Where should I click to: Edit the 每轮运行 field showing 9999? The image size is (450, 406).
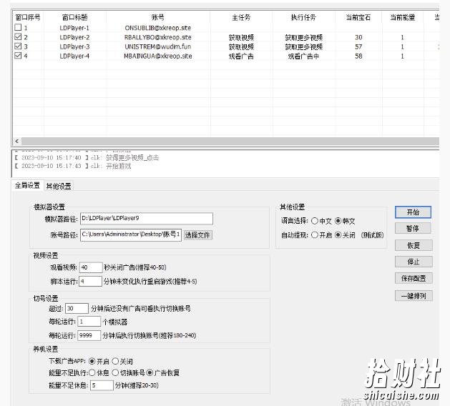pos(89,335)
